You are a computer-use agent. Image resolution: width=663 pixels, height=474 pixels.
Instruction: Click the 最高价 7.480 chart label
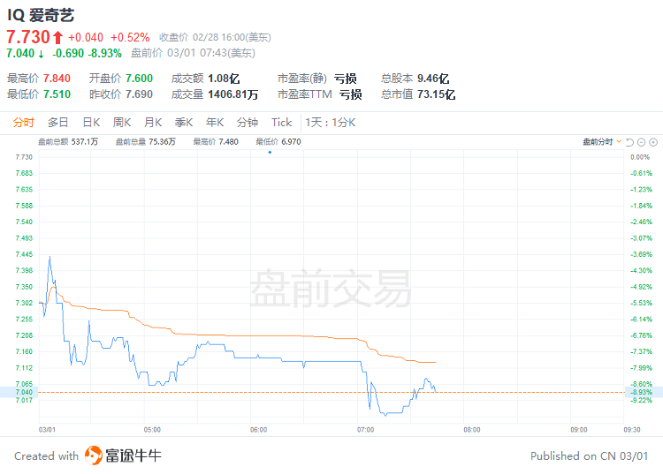point(216,142)
